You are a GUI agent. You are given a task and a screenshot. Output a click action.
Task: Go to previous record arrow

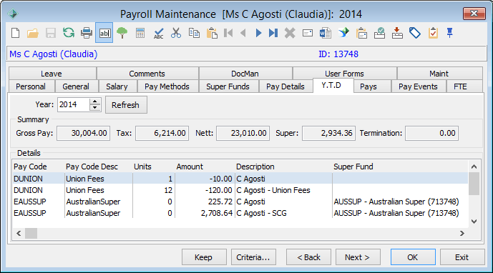tap(243, 33)
